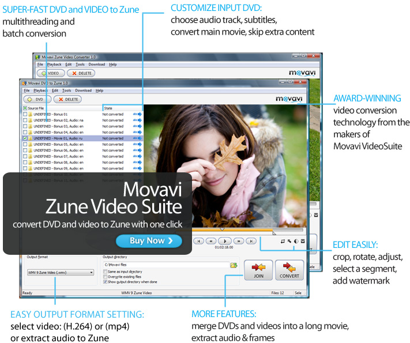Screen dimensions: 410x343
Task: Click the rotate arrow icon under the preview
Action: 289,241
